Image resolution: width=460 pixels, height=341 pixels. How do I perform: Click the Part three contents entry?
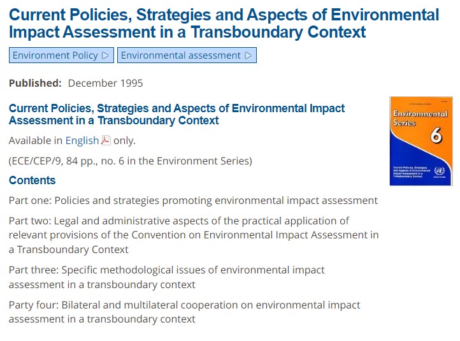167,277
